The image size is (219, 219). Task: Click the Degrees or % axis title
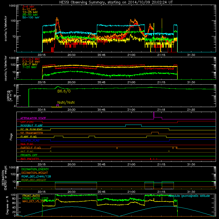click(x=7, y=205)
